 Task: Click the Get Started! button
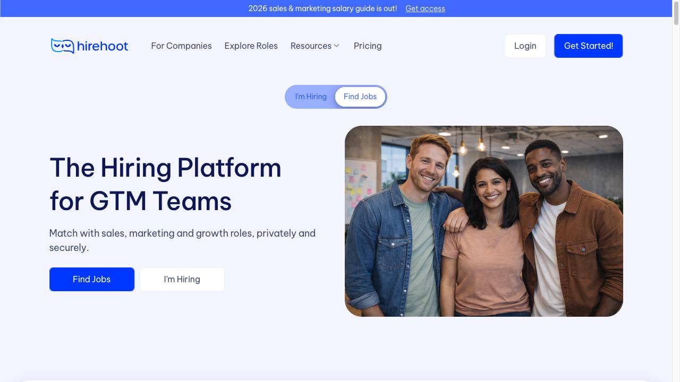tap(589, 46)
